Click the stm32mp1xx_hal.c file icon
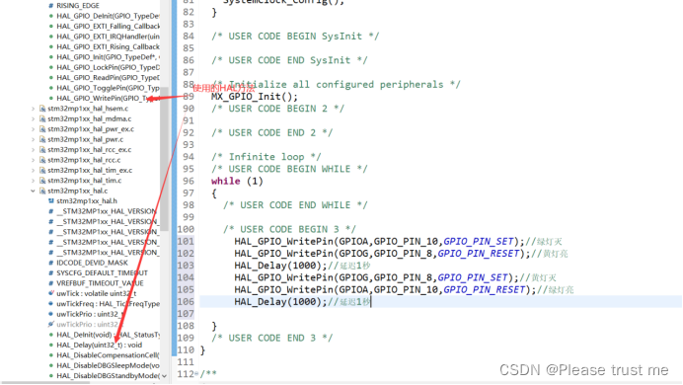 click(42, 191)
